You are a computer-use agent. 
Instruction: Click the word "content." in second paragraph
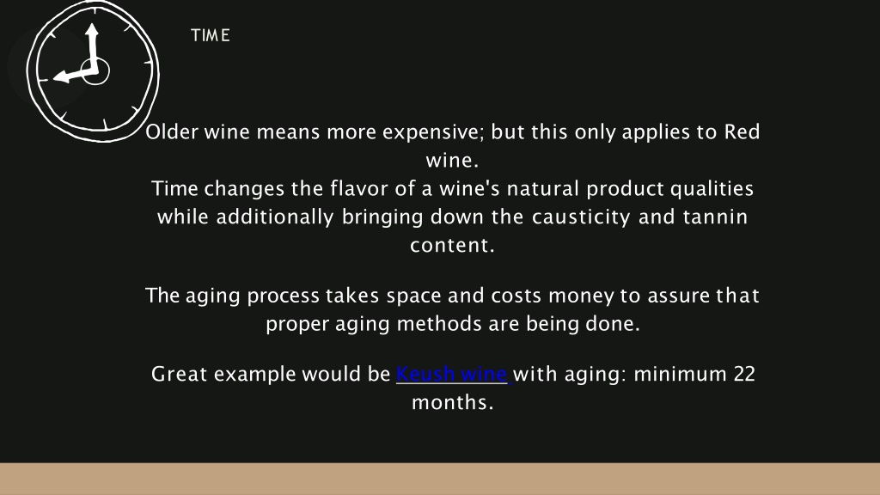click(x=452, y=245)
